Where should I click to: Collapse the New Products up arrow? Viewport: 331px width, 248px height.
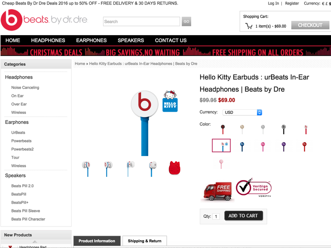pyautogui.click(x=35, y=242)
